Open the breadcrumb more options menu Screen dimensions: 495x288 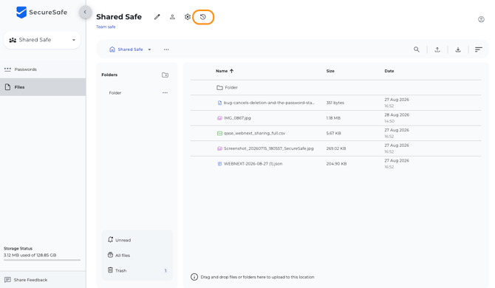click(x=166, y=49)
